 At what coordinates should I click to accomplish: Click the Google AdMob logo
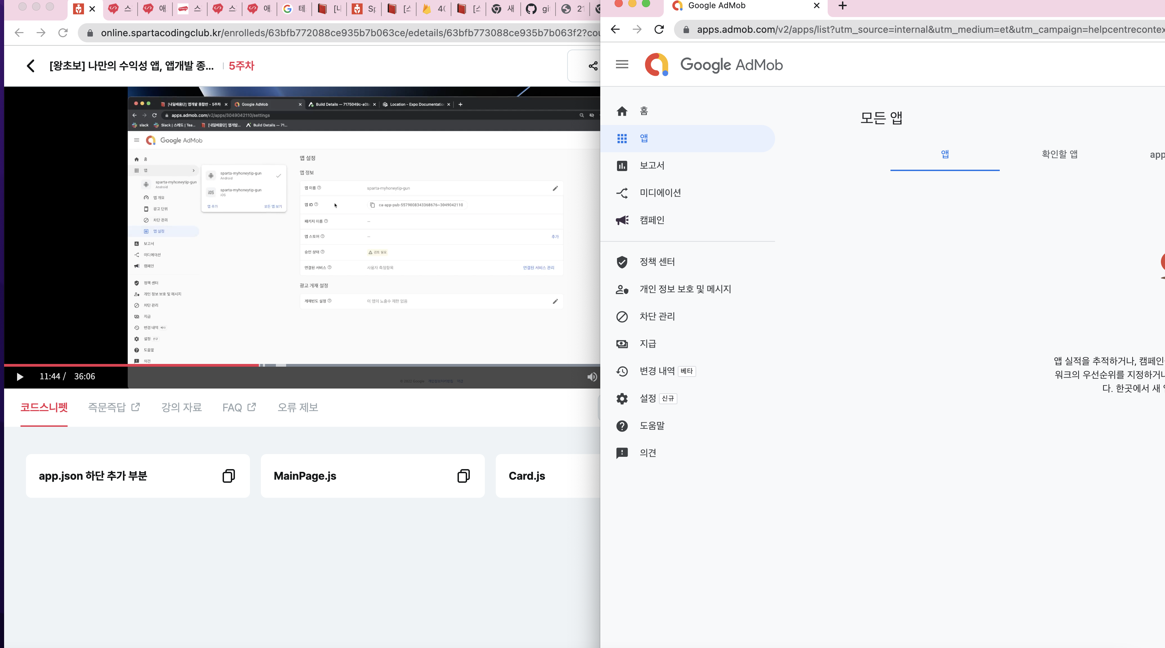(x=714, y=65)
